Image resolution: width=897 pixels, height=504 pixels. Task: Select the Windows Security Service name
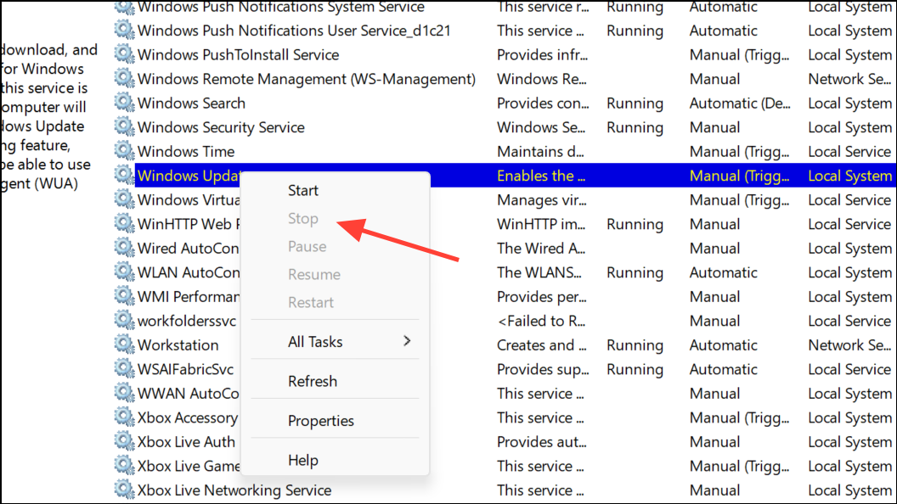click(221, 127)
